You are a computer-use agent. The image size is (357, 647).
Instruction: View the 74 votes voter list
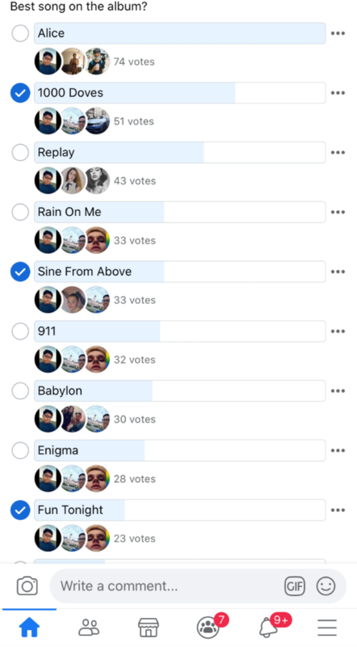click(134, 62)
